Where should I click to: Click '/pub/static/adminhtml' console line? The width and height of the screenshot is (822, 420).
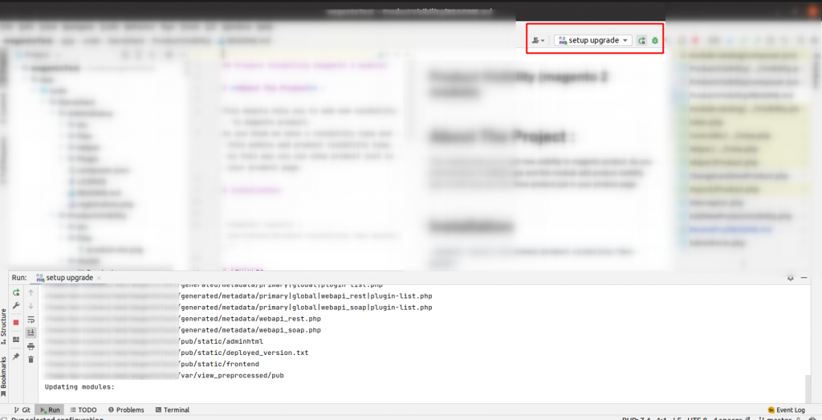point(221,341)
